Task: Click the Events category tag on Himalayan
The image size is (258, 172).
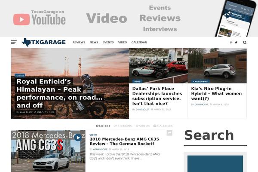Action: click(x=20, y=76)
